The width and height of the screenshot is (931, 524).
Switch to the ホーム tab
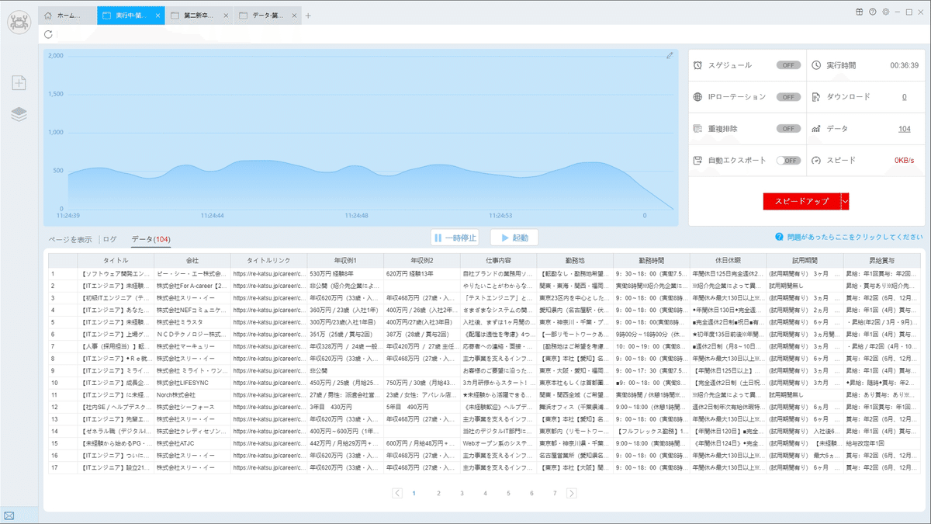[68, 16]
